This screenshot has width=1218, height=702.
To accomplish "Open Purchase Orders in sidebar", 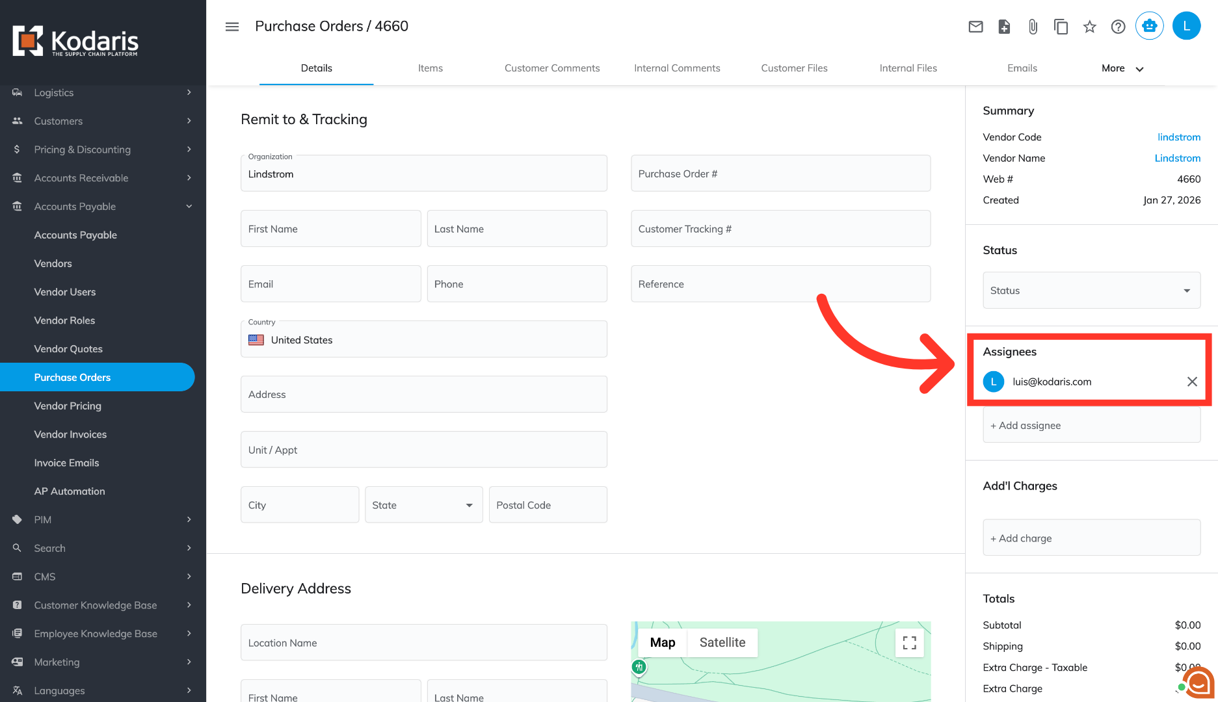I will click(x=98, y=377).
